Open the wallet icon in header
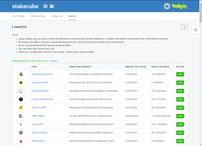202x146 pixels. click(x=52, y=6)
